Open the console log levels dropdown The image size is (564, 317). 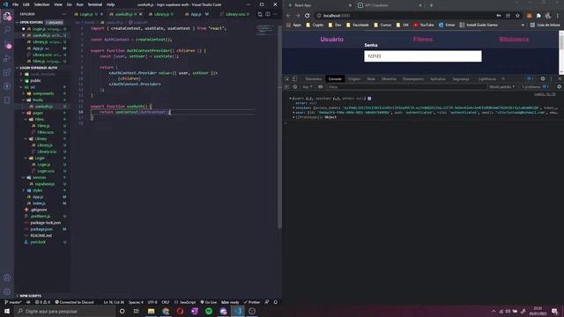(x=501, y=86)
